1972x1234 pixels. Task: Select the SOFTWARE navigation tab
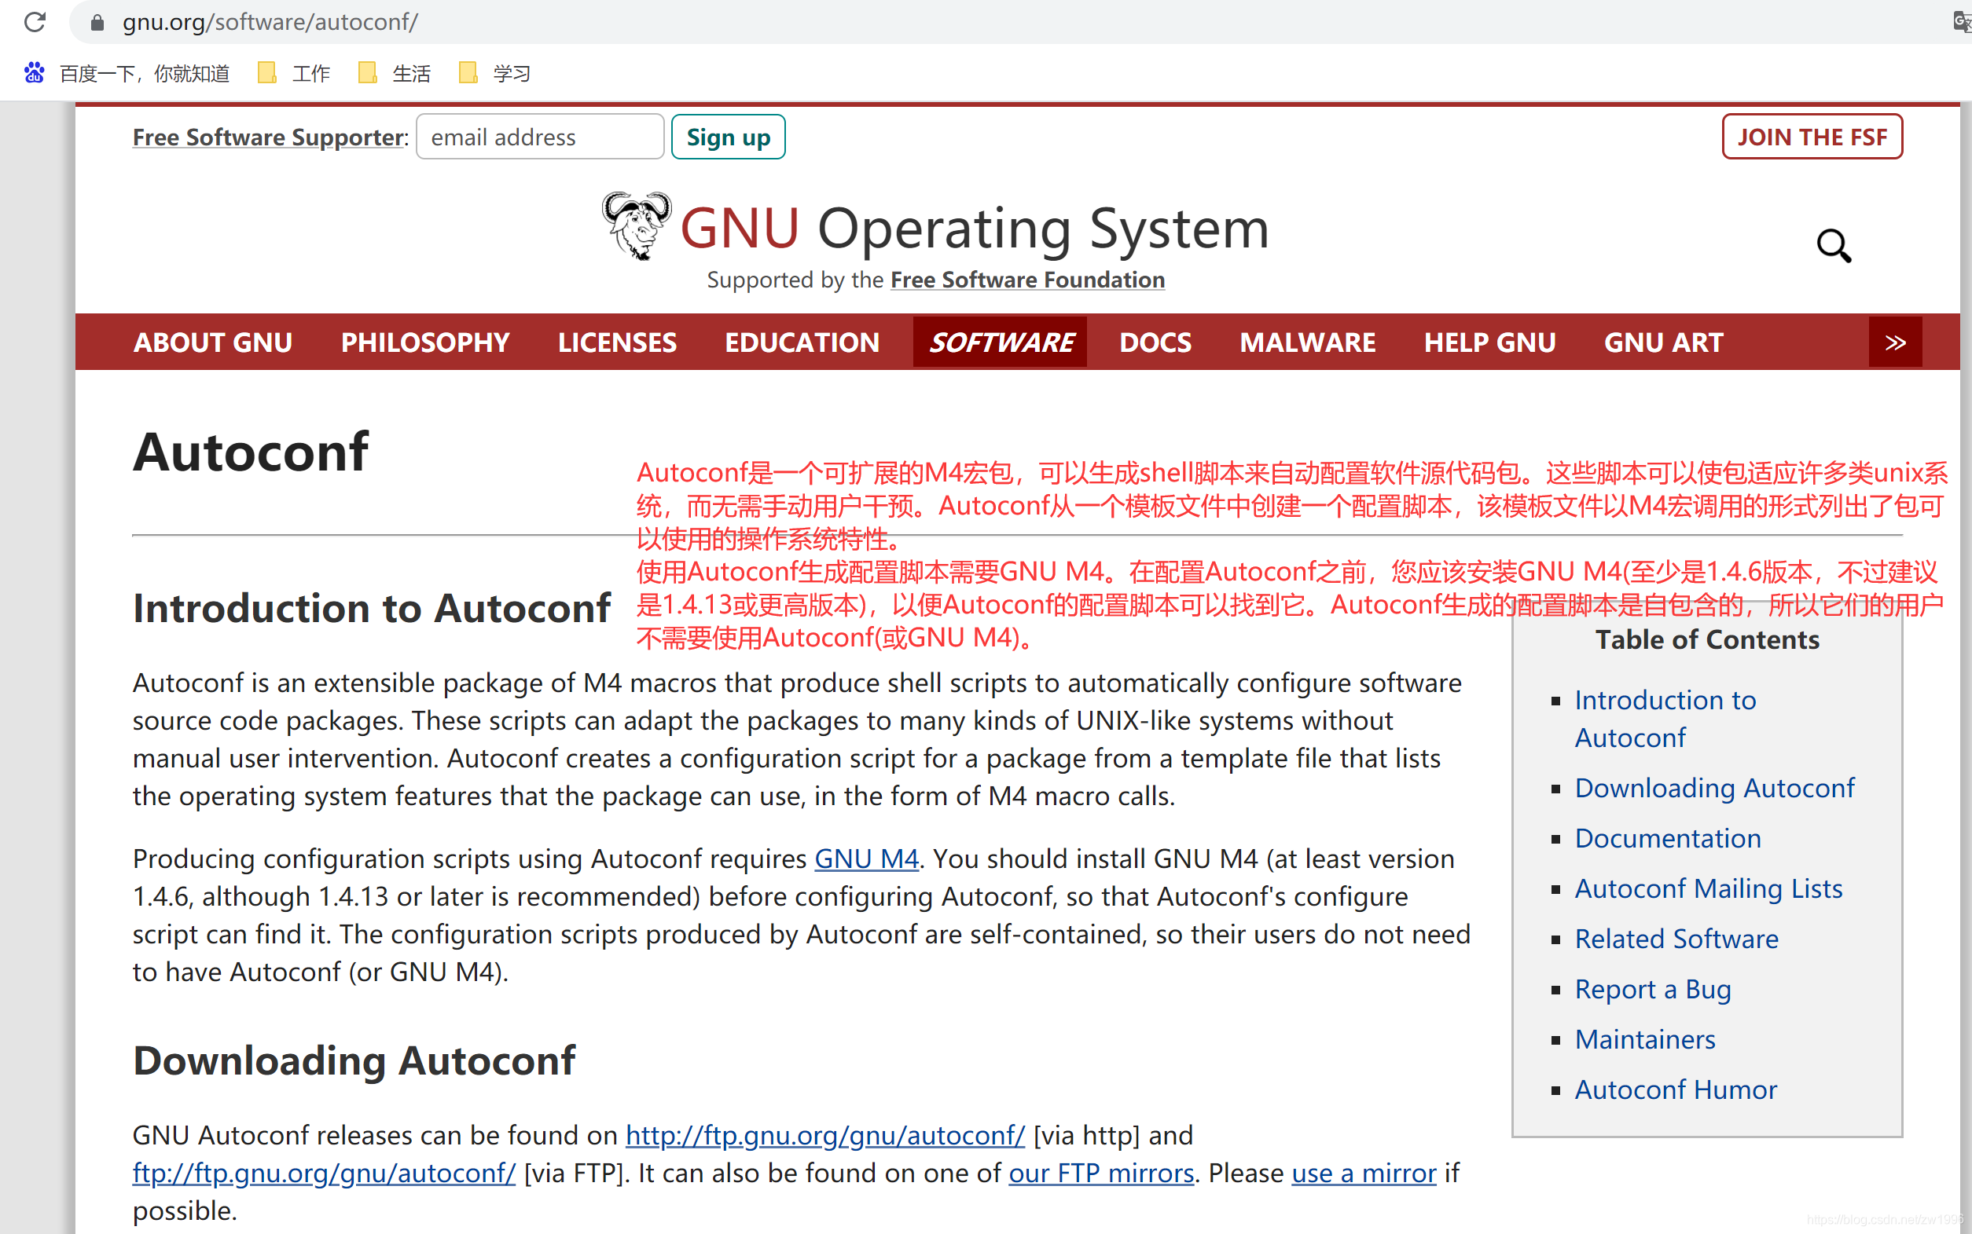pos(1001,342)
